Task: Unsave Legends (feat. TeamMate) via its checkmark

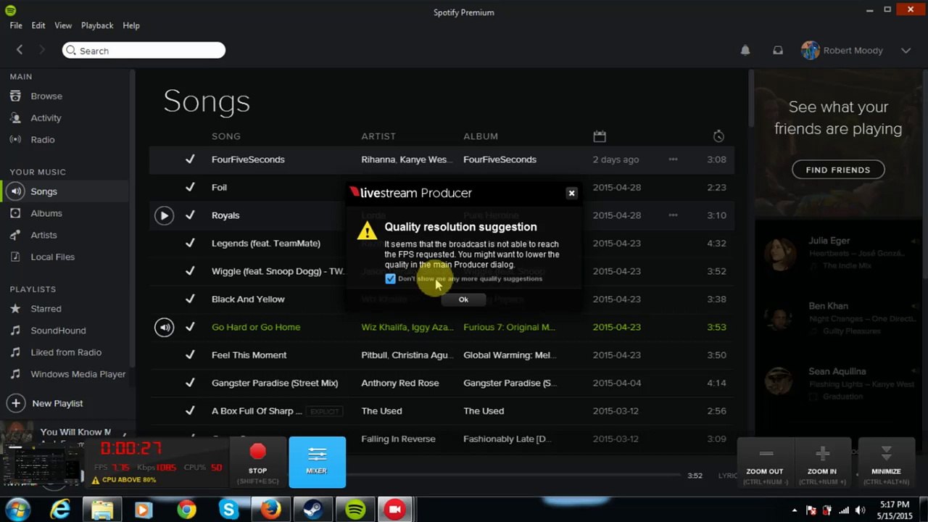Action: (190, 243)
